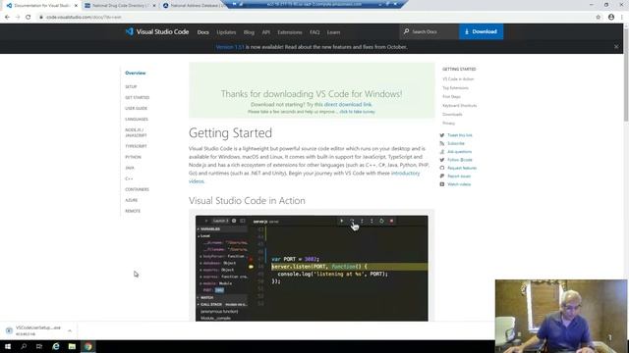Image resolution: width=629 pixels, height=353 pixels.
Task: Expand the CONTAINERS sidebar section
Action: 137,189
